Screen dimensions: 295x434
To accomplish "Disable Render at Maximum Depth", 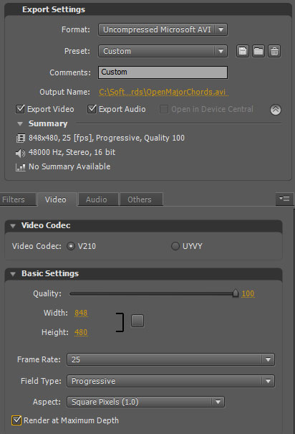I will point(16,420).
